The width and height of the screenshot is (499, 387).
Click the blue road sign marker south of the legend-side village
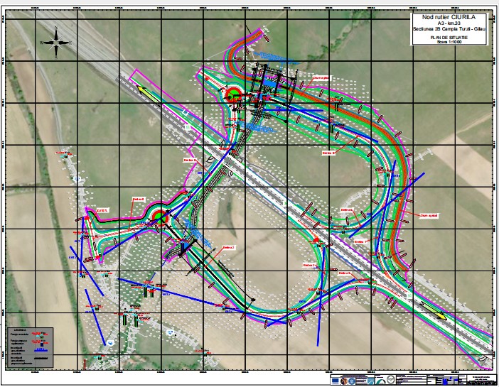tap(110, 342)
